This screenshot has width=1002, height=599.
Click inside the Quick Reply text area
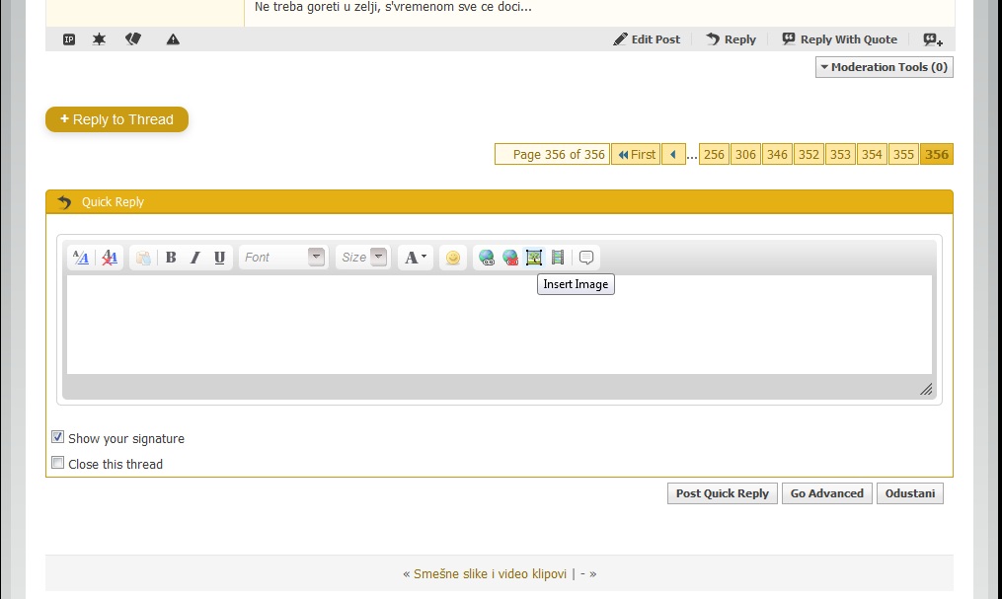point(499,324)
